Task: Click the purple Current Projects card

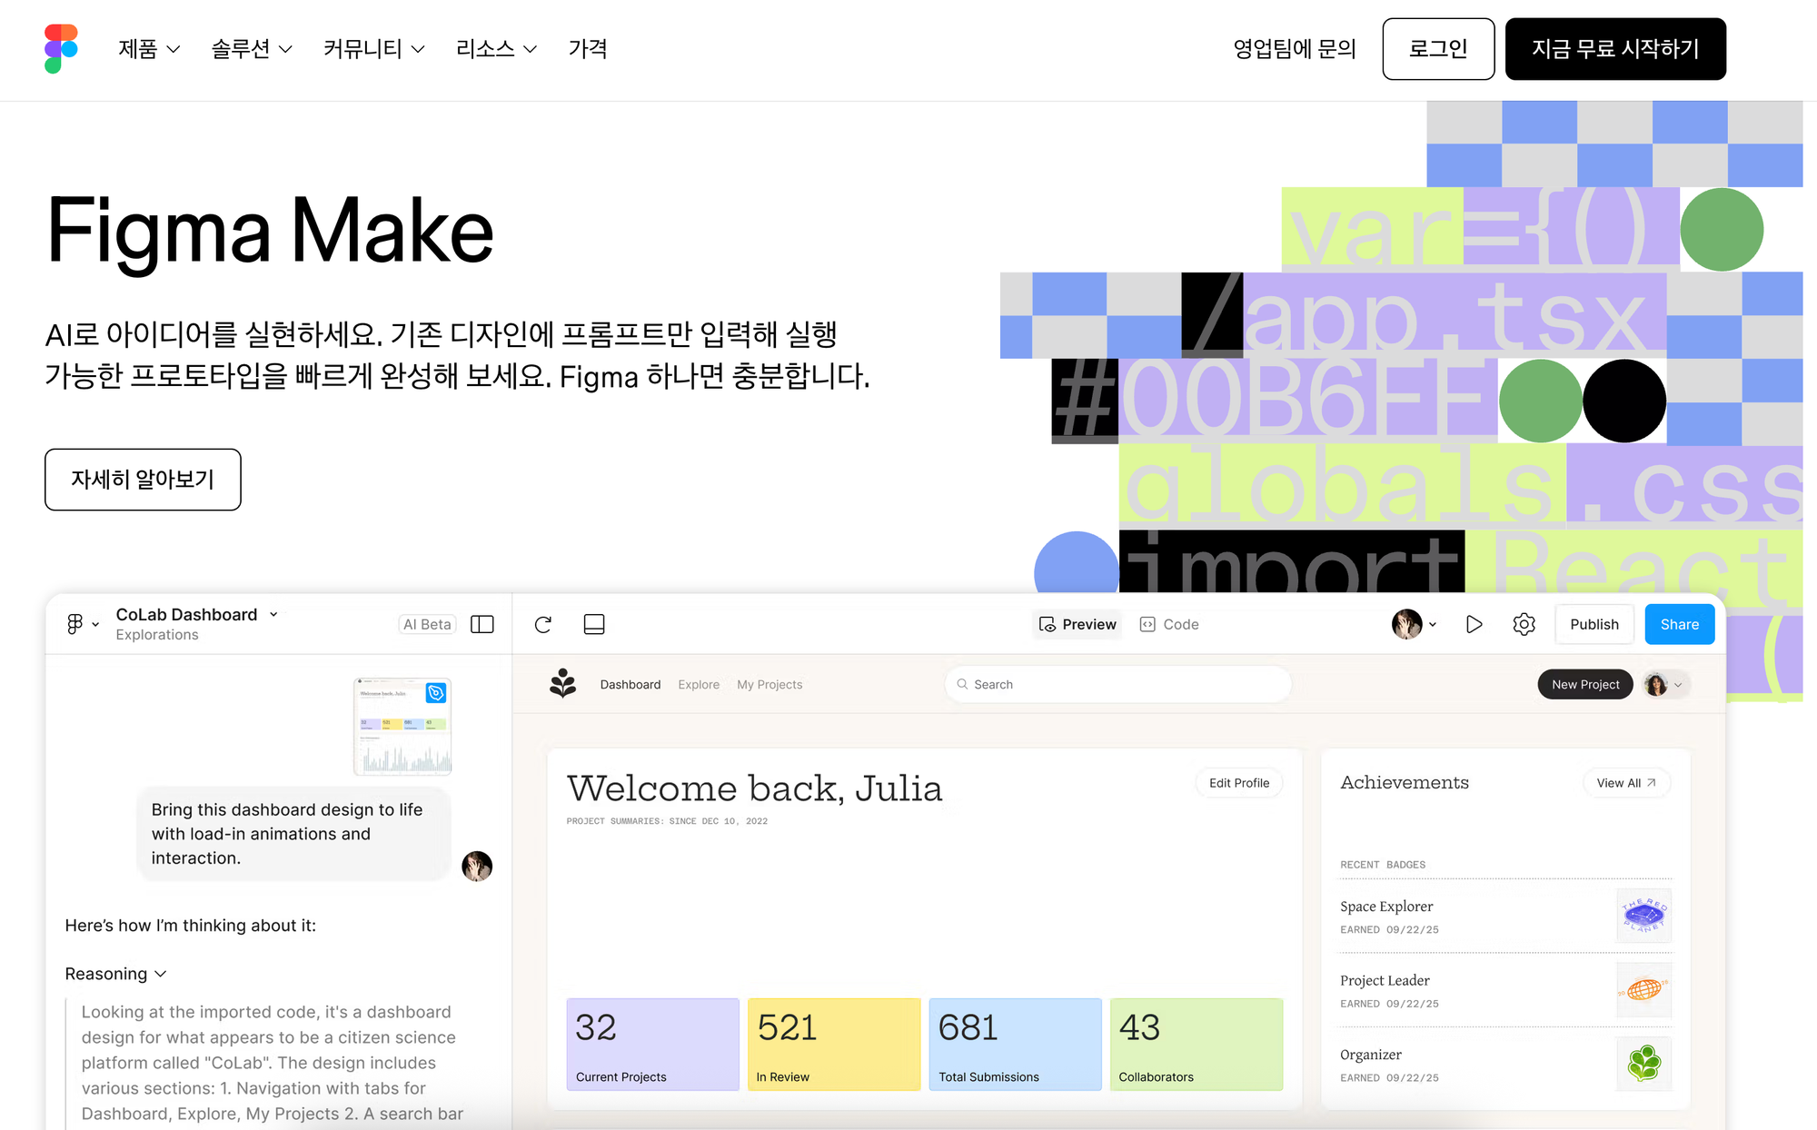Action: 653,1045
